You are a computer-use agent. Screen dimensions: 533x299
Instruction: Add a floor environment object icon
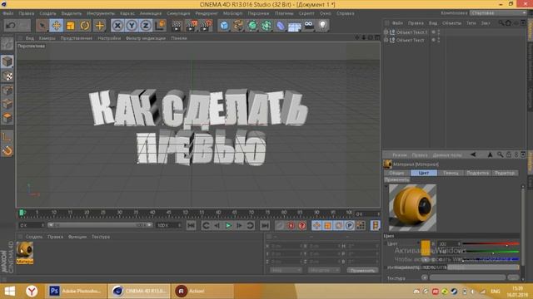[294, 26]
